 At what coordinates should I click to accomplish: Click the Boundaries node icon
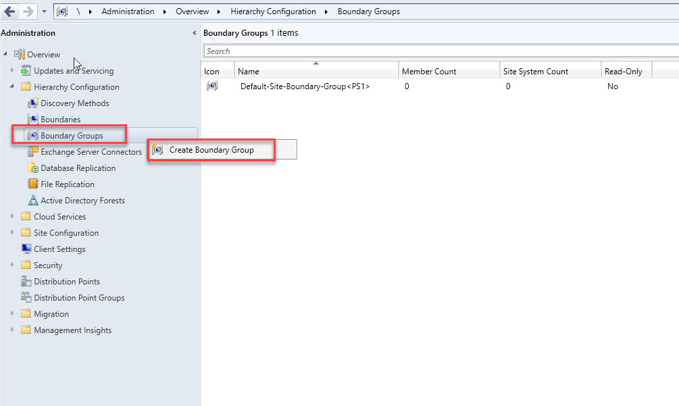[x=32, y=120]
